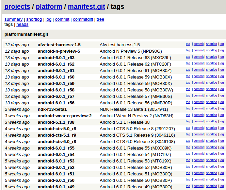This screenshot has width=226, height=190.
Task: Open the tag link for android-6.0.1_r49
Action: (x=188, y=186)
